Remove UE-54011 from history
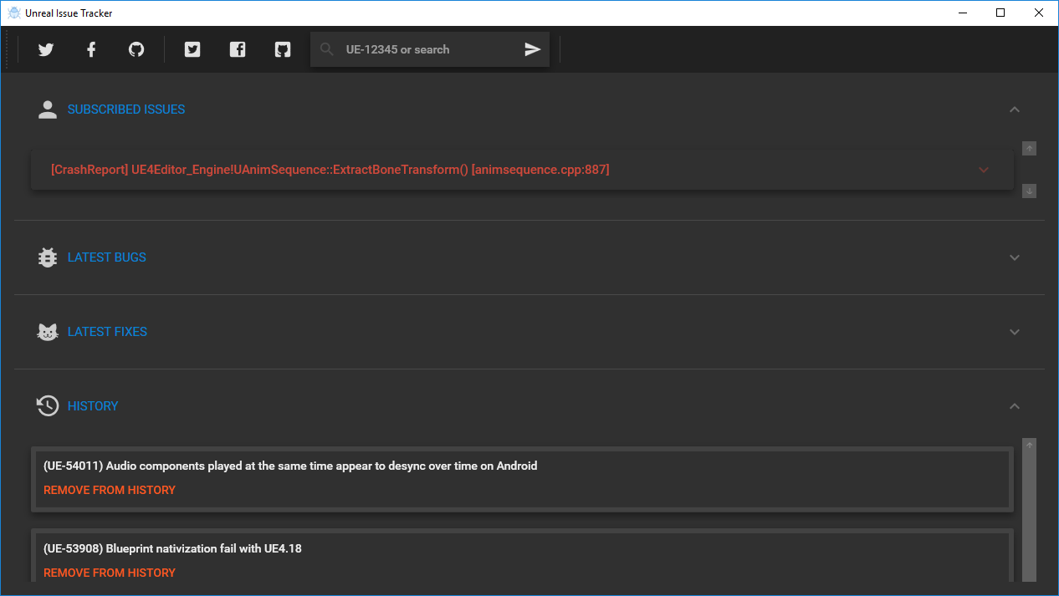Viewport: 1059px width, 596px height. 110,490
